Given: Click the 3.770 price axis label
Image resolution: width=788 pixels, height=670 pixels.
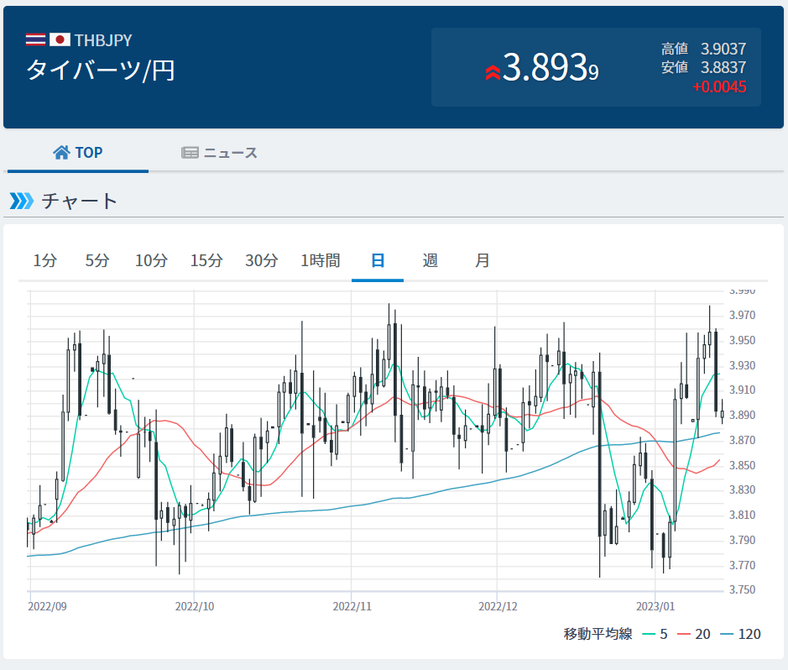Looking at the screenshot, I should click(743, 565).
